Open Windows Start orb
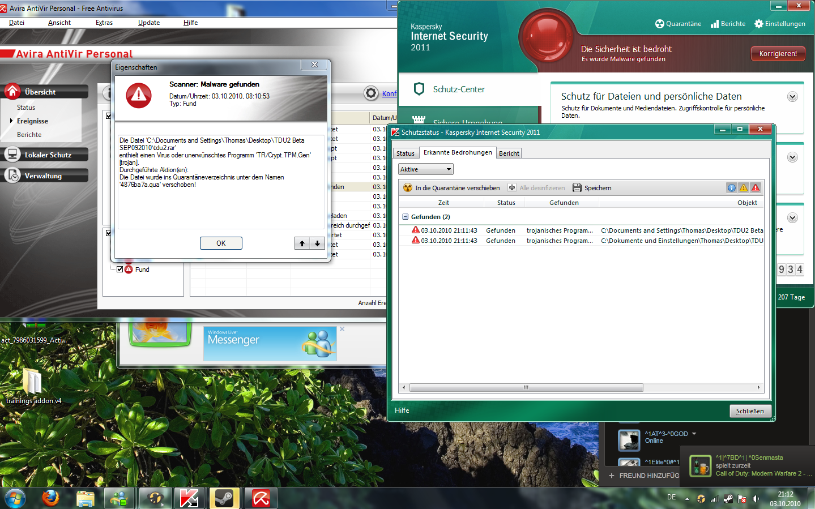815x509 pixels. (15, 499)
